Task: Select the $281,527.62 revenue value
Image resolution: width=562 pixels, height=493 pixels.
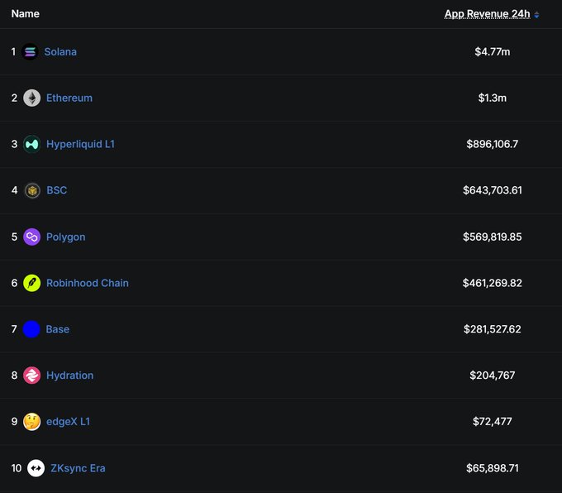Action: (x=492, y=329)
